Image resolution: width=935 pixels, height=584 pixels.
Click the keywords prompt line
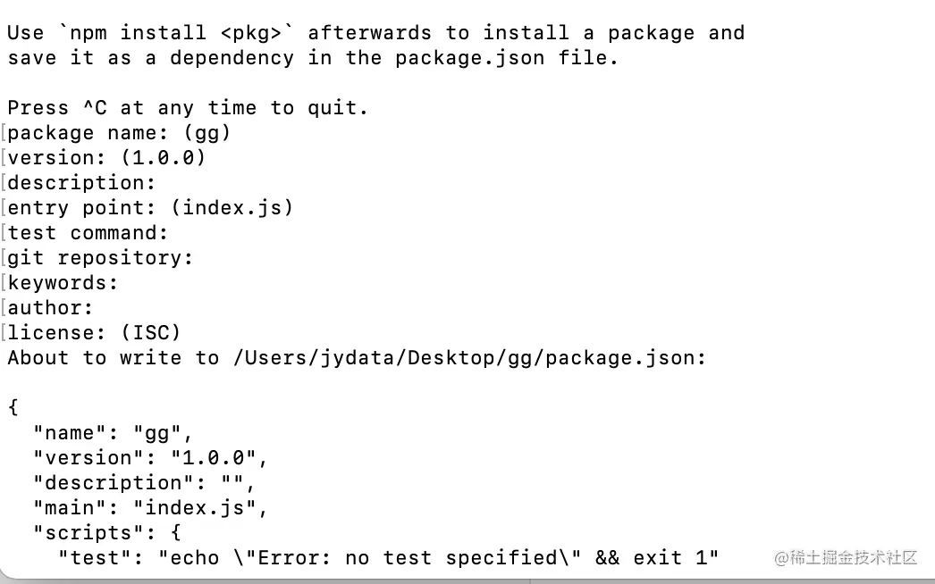point(63,283)
